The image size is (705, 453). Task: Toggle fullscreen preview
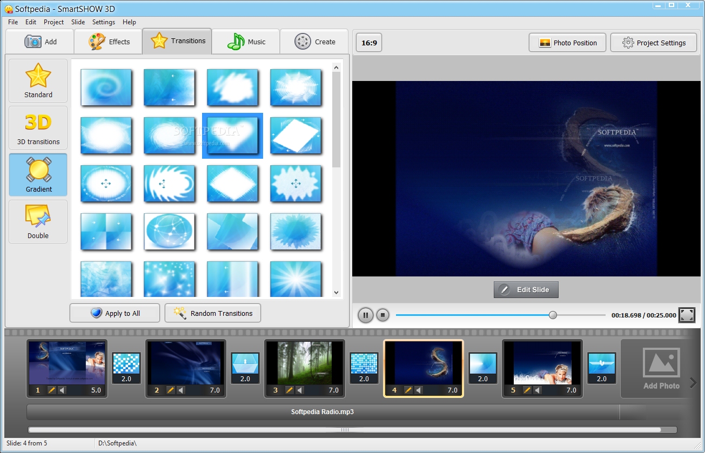(x=687, y=315)
